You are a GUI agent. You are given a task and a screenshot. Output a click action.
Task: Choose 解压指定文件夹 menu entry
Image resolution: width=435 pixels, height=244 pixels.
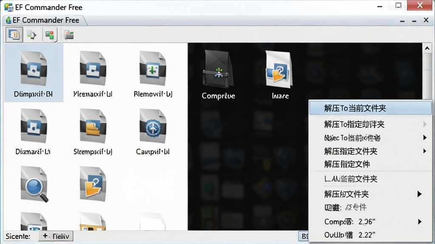coord(370,151)
